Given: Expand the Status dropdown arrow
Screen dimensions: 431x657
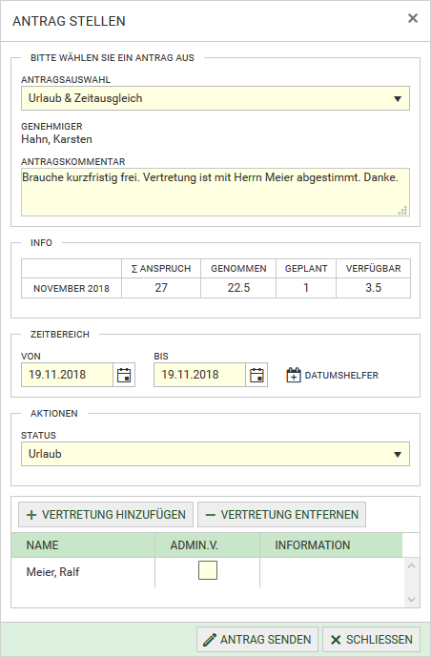Looking at the screenshot, I should pyautogui.click(x=398, y=454).
